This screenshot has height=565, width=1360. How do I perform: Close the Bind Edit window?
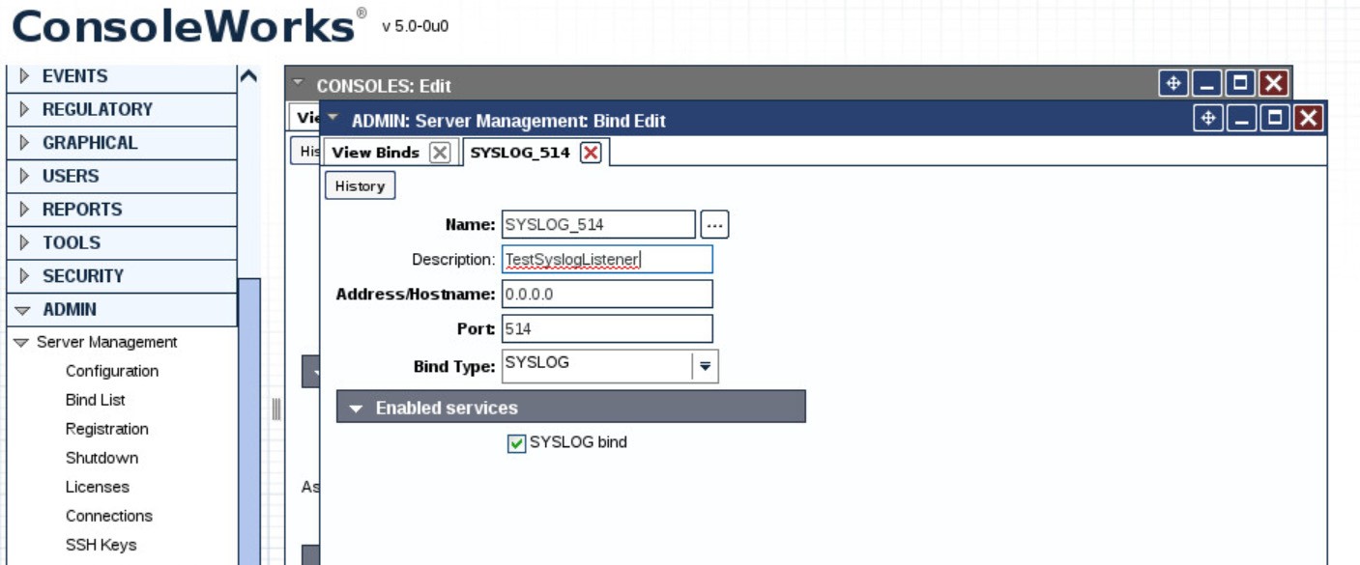[1308, 119]
